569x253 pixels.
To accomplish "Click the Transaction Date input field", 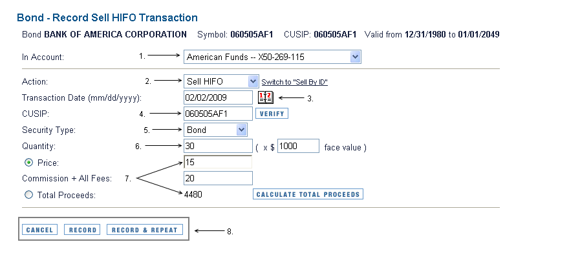I will tap(218, 97).
